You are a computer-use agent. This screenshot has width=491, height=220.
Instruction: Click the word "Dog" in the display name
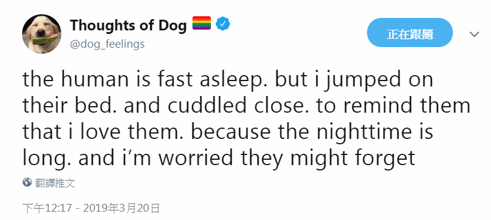point(172,25)
